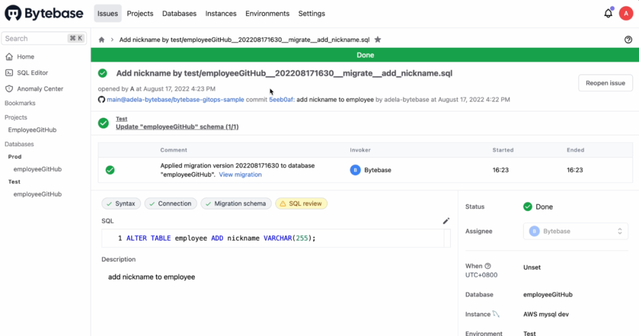
Task: Switch to the Databases menu
Action: [x=179, y=14]
